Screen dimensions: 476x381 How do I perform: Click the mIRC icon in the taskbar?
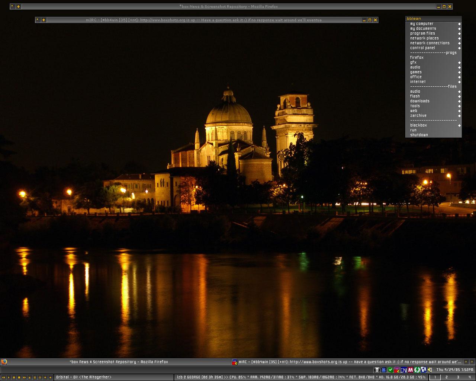[235, 362]
